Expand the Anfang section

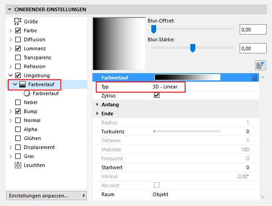98,105
